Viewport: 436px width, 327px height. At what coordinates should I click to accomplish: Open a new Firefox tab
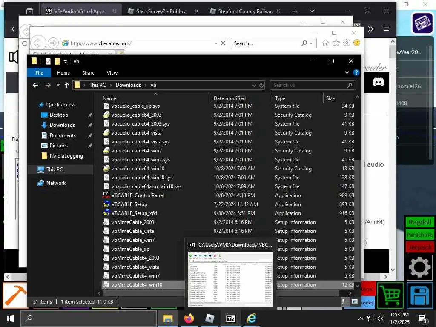click(x=295, y=11)
